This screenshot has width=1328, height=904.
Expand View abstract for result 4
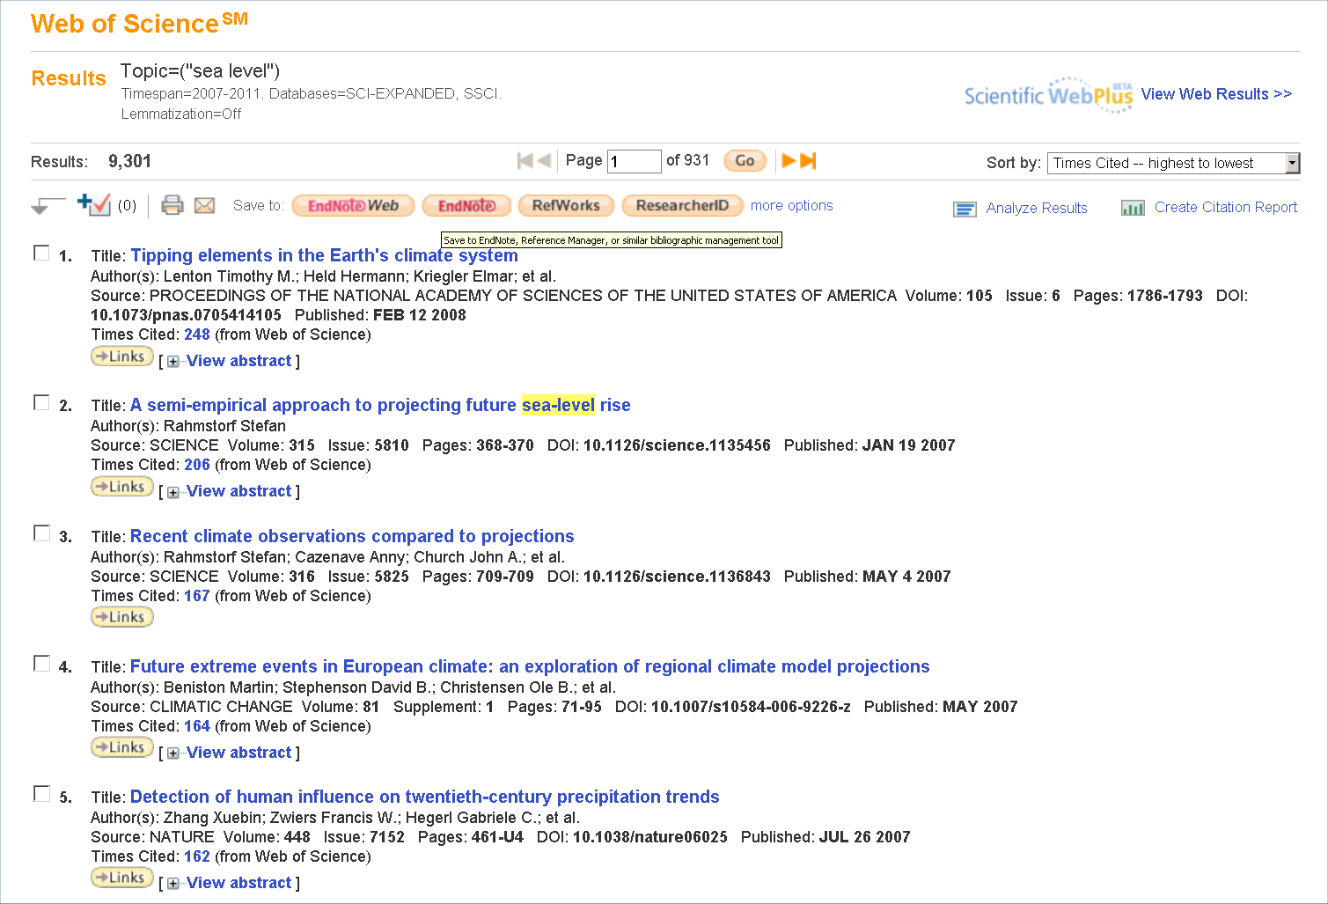coord(238,753)
